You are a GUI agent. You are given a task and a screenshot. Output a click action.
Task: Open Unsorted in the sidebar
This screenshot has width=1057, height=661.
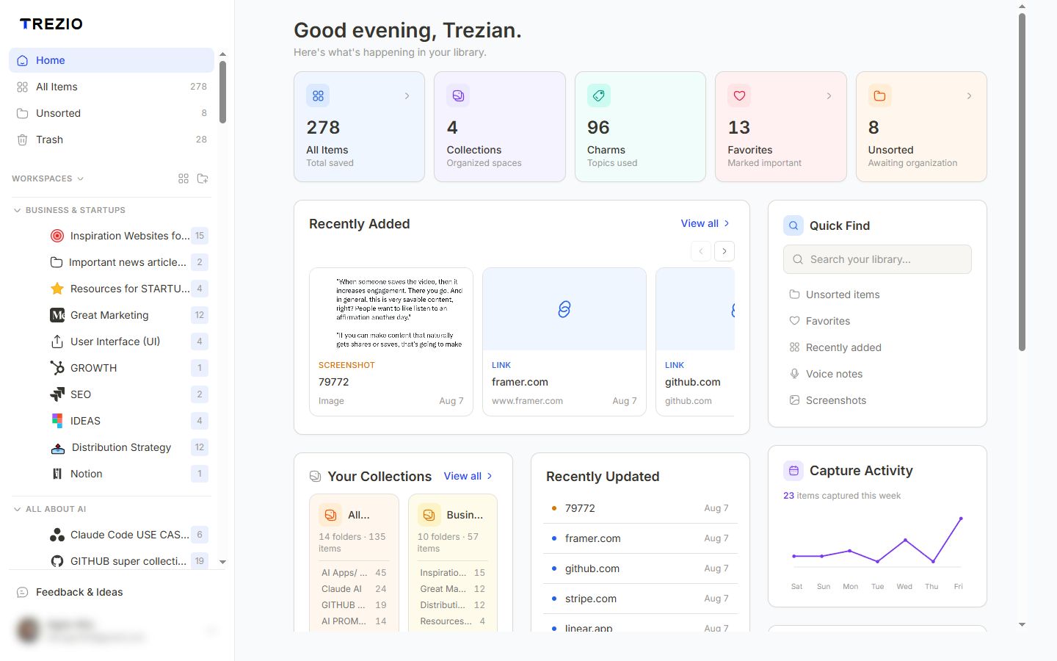point(112,113)
